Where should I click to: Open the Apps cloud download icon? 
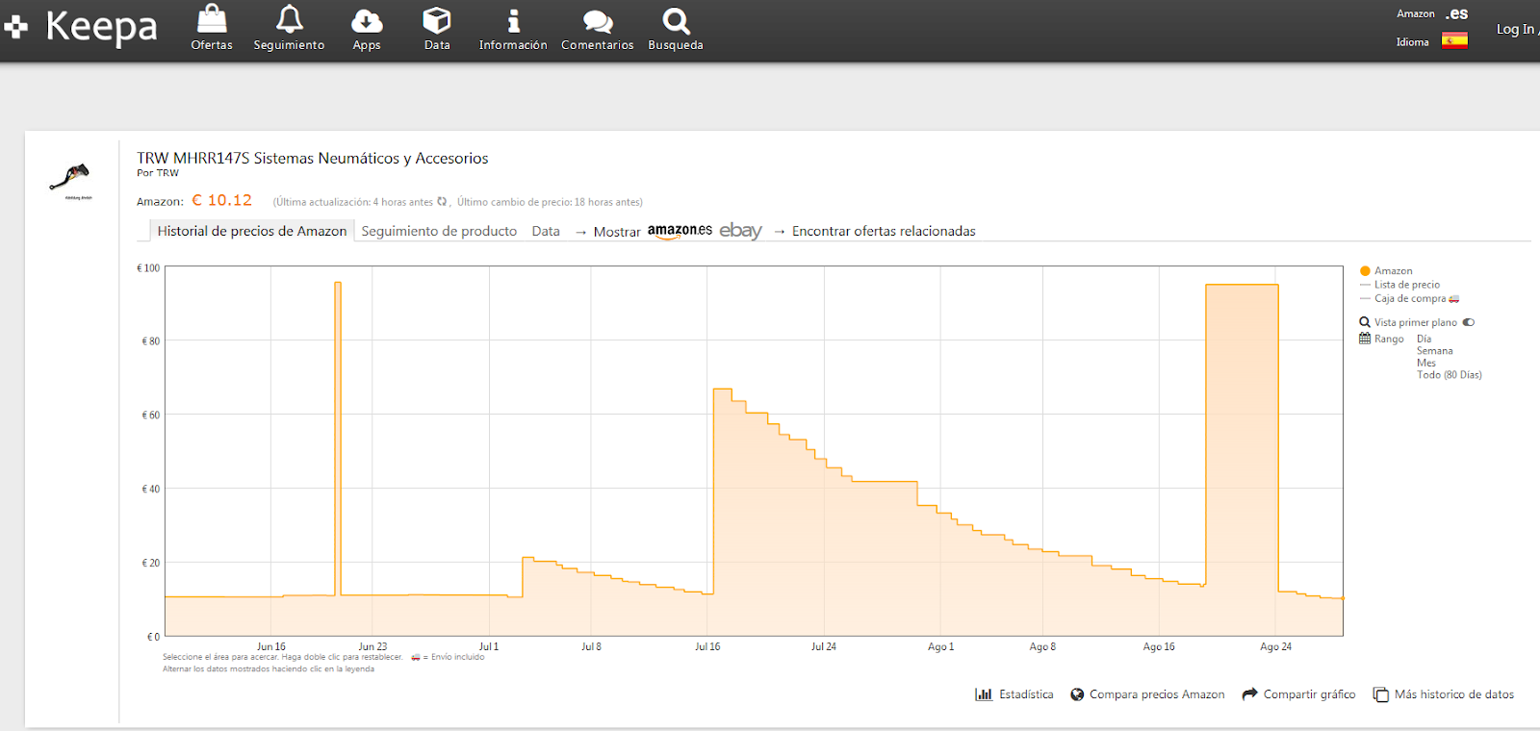click(367, 20)
